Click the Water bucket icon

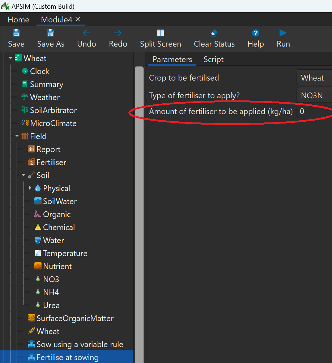pos(38,240)
